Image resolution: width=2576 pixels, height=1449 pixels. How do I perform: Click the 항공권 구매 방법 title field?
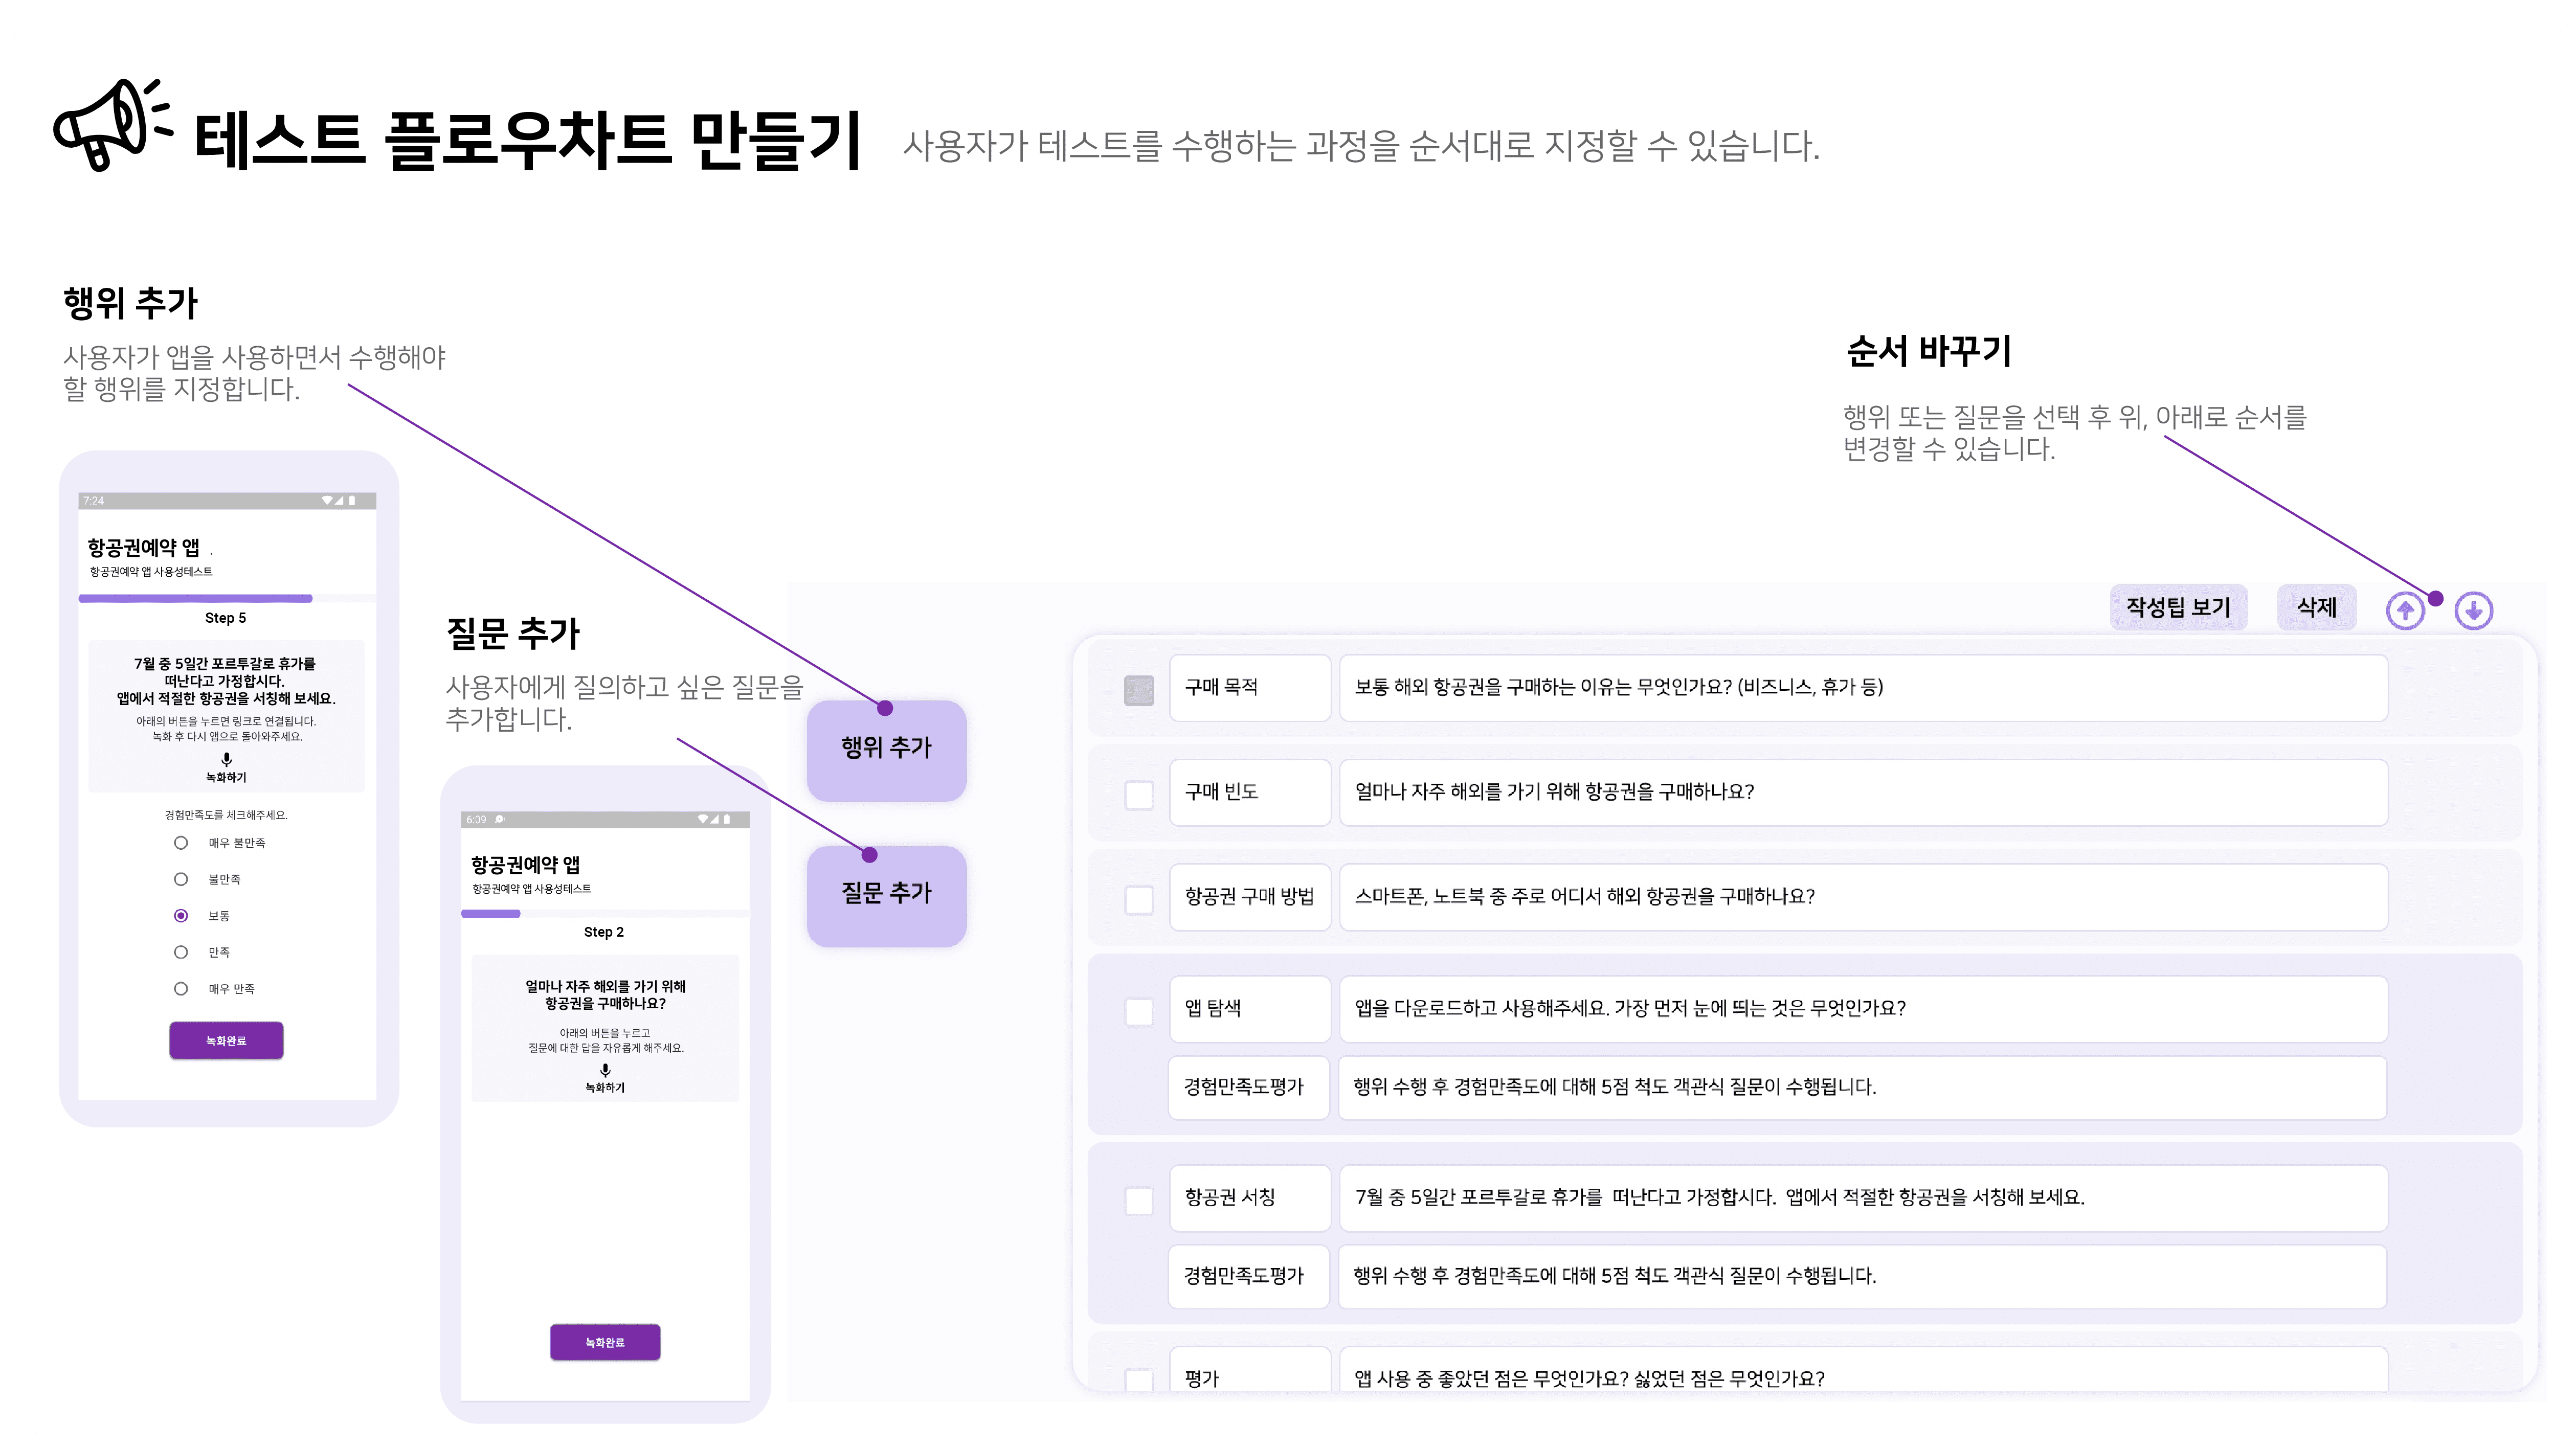(x=1250, y=897)
